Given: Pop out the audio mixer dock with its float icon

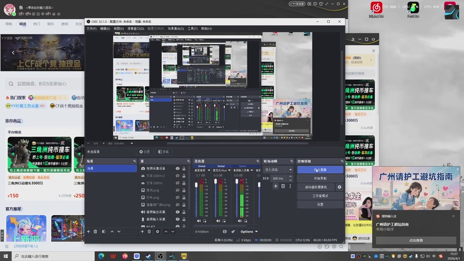Looking at the screenshot, I should [x=258, y=161].
